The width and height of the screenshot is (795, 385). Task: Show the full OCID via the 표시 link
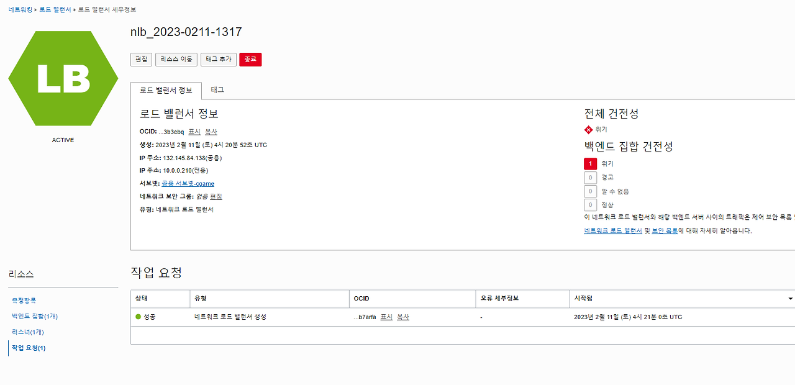(193, 132)
